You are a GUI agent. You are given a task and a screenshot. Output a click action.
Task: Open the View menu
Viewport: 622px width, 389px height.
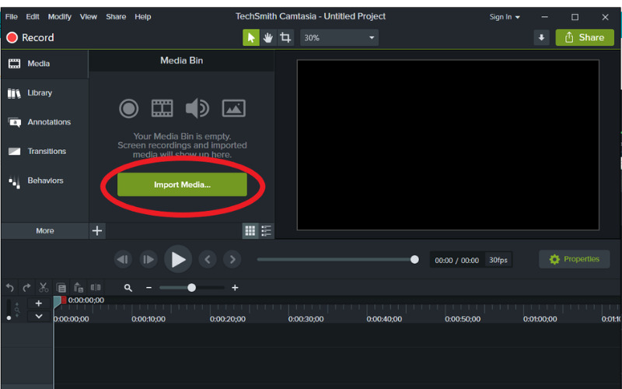click(88, 16)
